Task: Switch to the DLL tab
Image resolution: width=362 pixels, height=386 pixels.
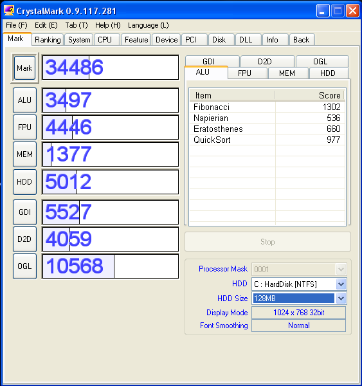Action: 248,40
